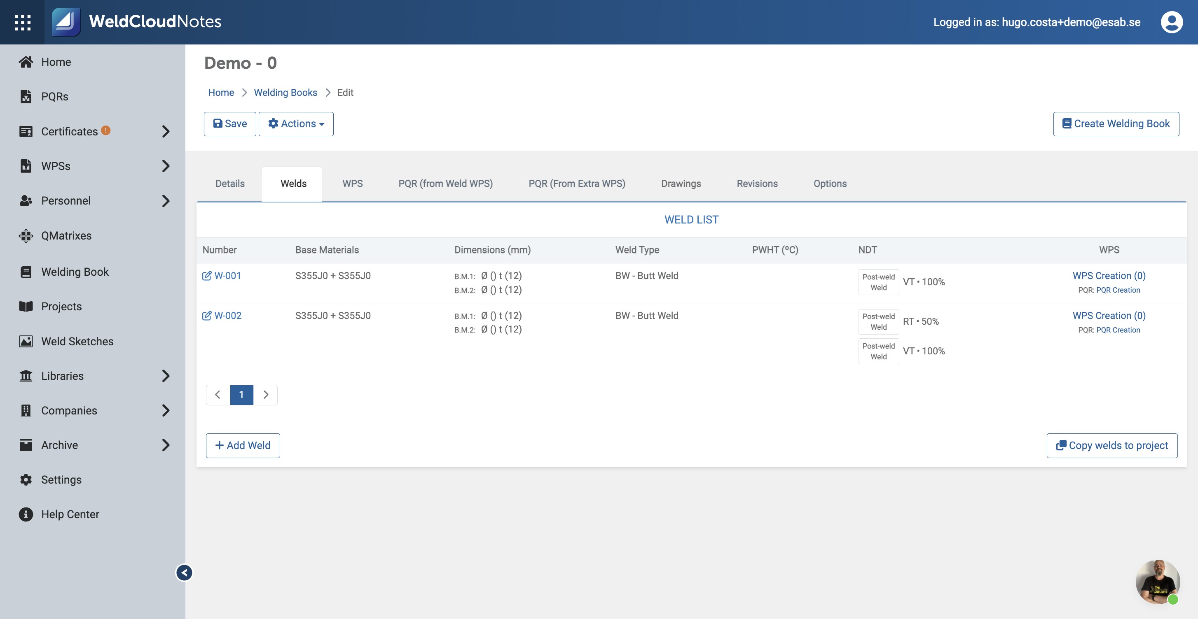The image size is (1198, 619).
Task: Expand the Libraries submenu chevron
Action: 166,375
